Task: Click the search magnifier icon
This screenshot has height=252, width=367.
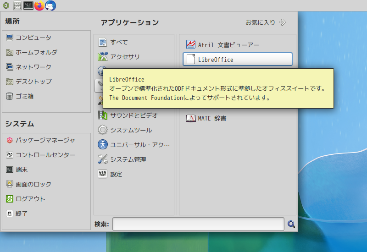Action: [x=291, y=224]
